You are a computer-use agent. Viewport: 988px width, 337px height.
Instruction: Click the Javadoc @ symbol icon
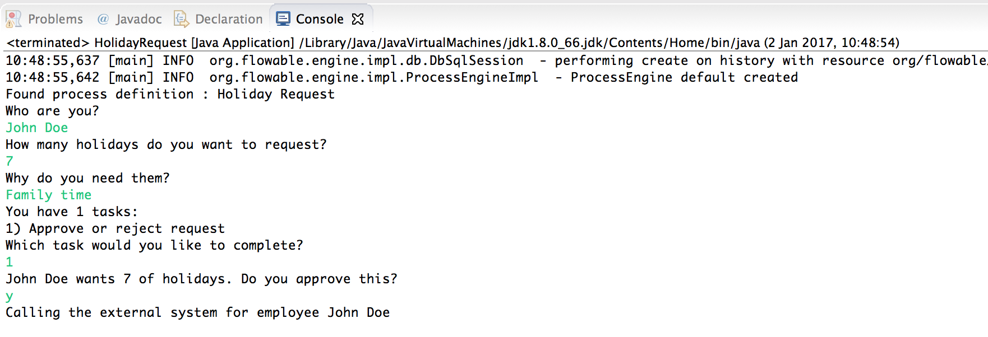103,18
